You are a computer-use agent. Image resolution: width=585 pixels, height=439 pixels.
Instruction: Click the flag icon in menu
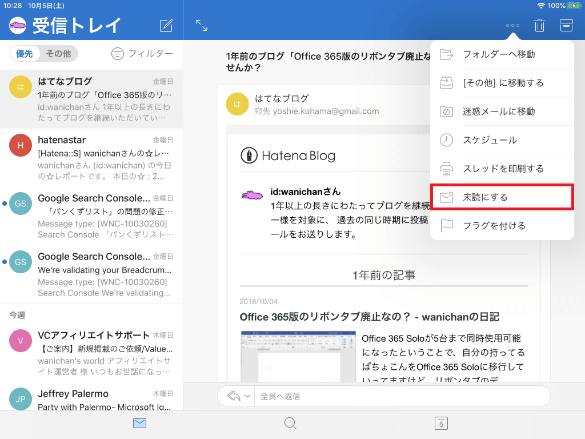tap(446, 225)
